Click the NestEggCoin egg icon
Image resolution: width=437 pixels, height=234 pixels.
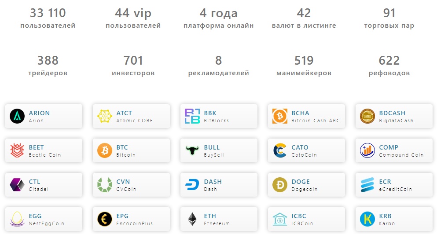[17, 219]
